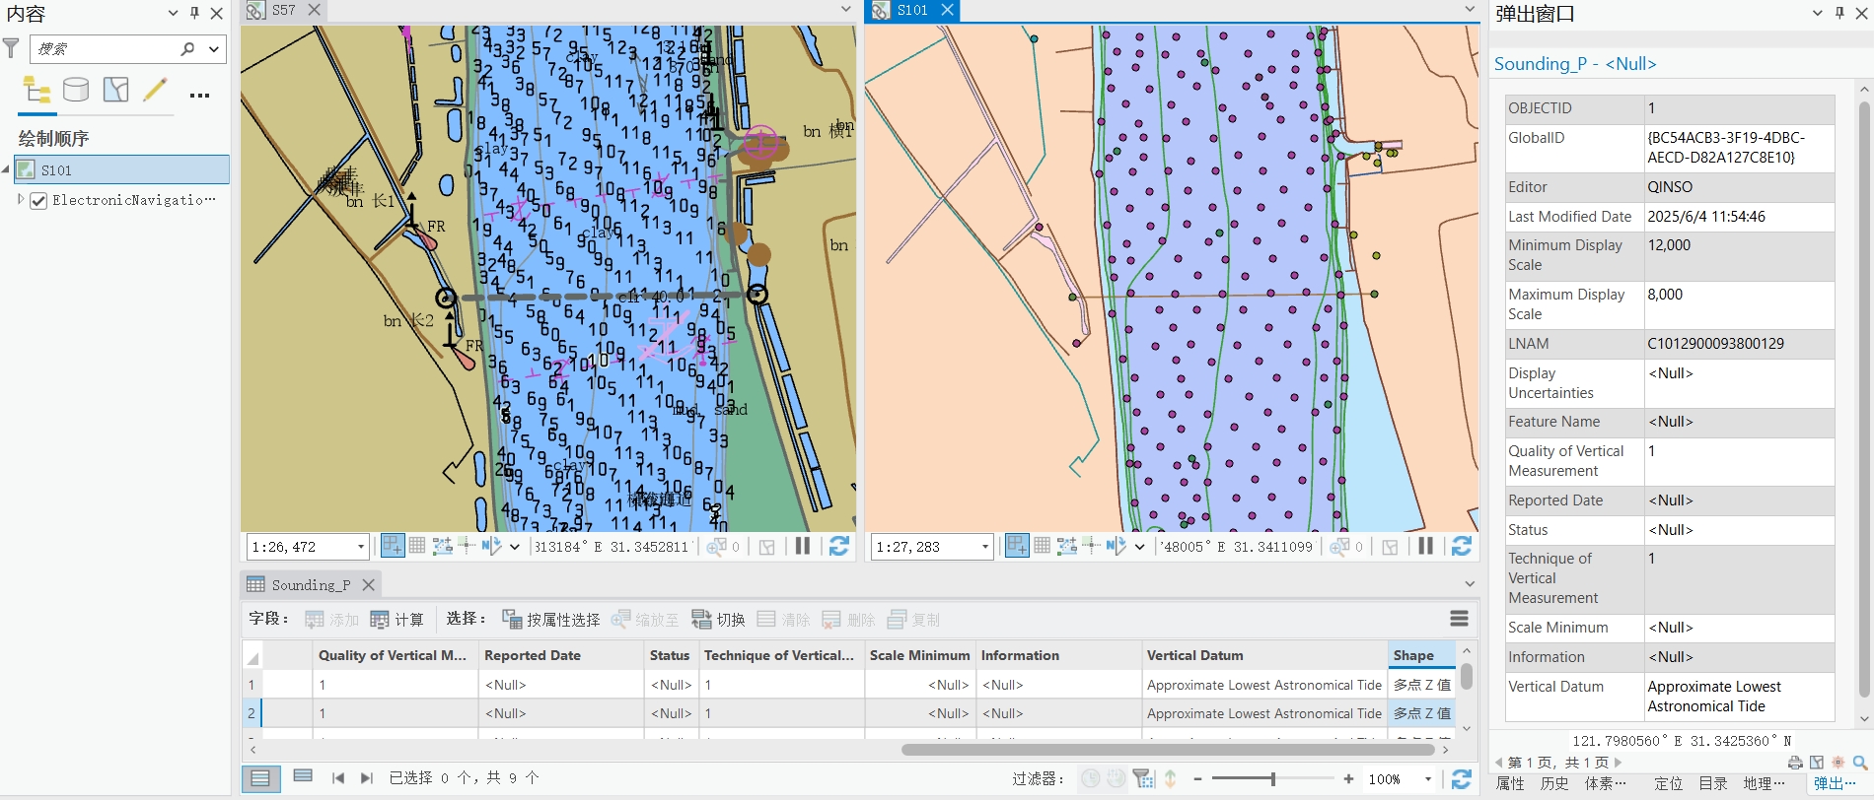The height and width of the screenshot is (800, 1874).
Task: Switch to 属性 (Attributes) pane tab
Action: pos(1510,784)
